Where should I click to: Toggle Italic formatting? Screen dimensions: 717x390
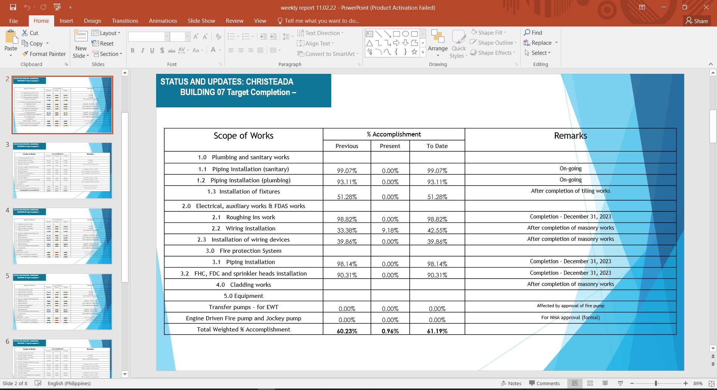click(x=142, y=50)
